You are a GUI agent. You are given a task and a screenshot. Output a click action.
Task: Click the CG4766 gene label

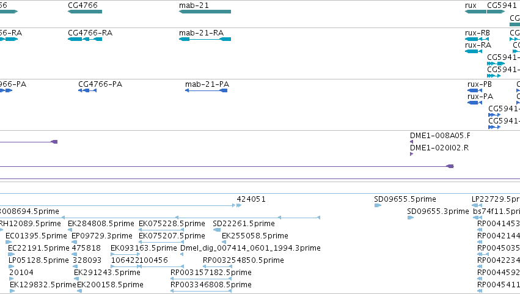tap(82, 6)
